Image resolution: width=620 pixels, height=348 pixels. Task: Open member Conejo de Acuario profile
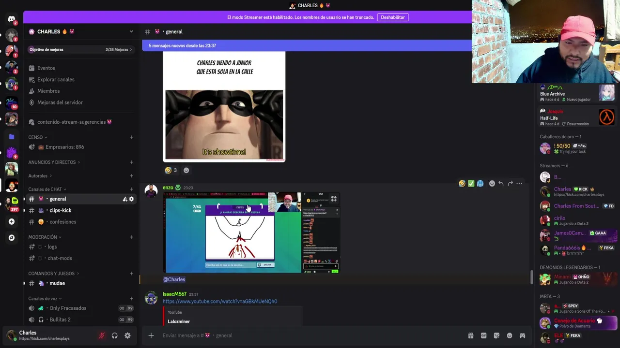[x=578, y=323]
